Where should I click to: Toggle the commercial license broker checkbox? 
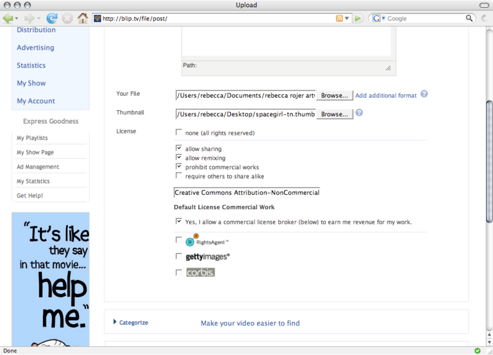(179, 221)
